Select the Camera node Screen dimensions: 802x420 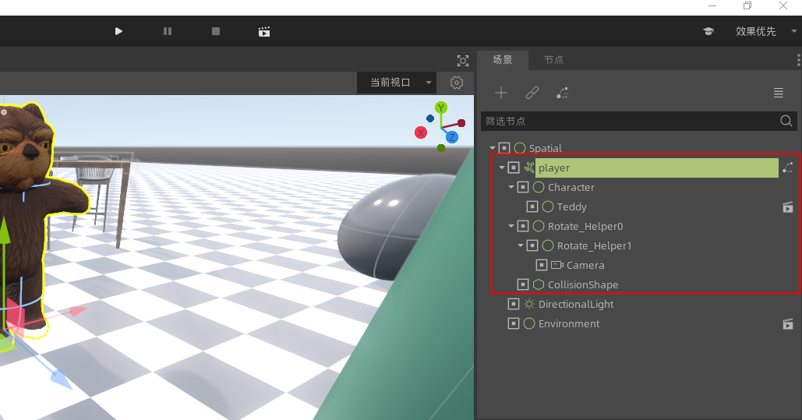point(585,265)
